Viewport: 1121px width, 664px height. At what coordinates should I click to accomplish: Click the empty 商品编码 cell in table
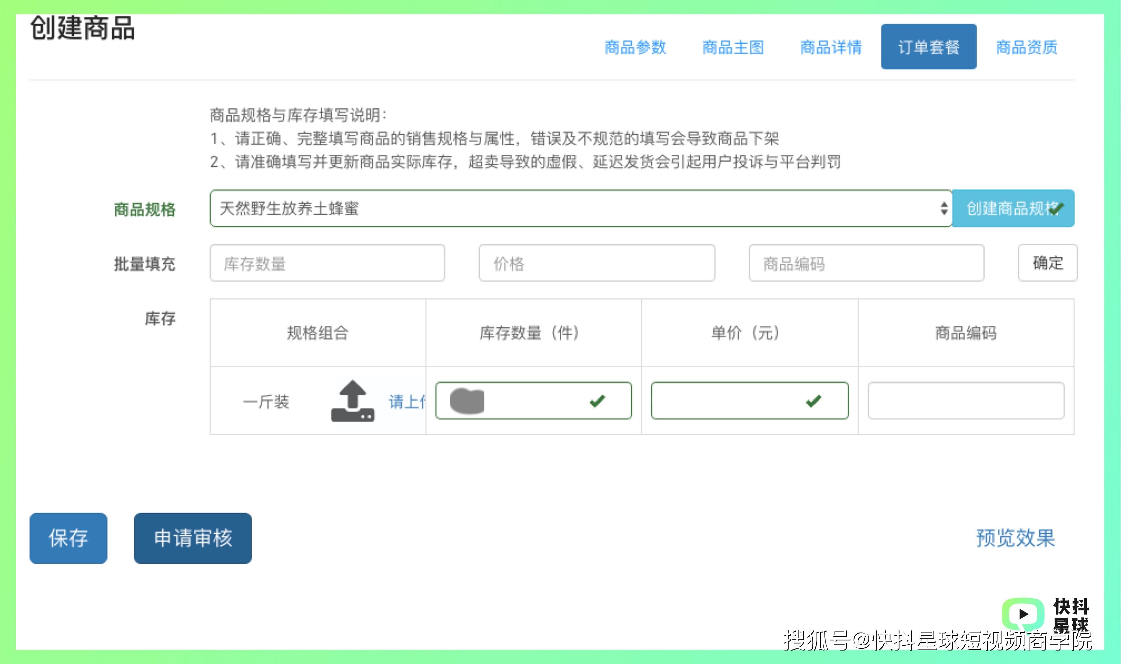[x=966, y=400]
